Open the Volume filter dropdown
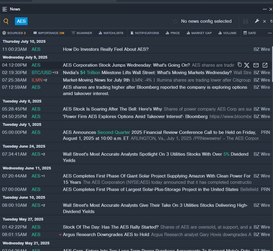 point(227,33)
